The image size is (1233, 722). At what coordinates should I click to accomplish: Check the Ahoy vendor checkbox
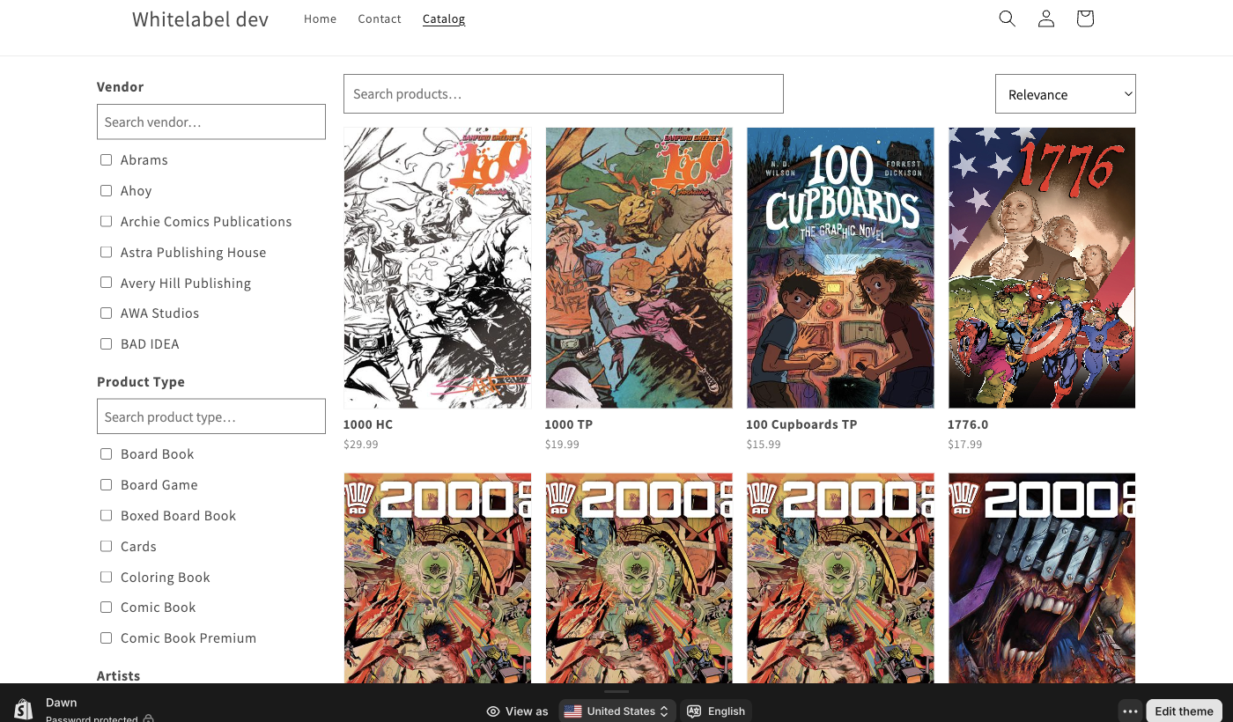click(106, 191)
